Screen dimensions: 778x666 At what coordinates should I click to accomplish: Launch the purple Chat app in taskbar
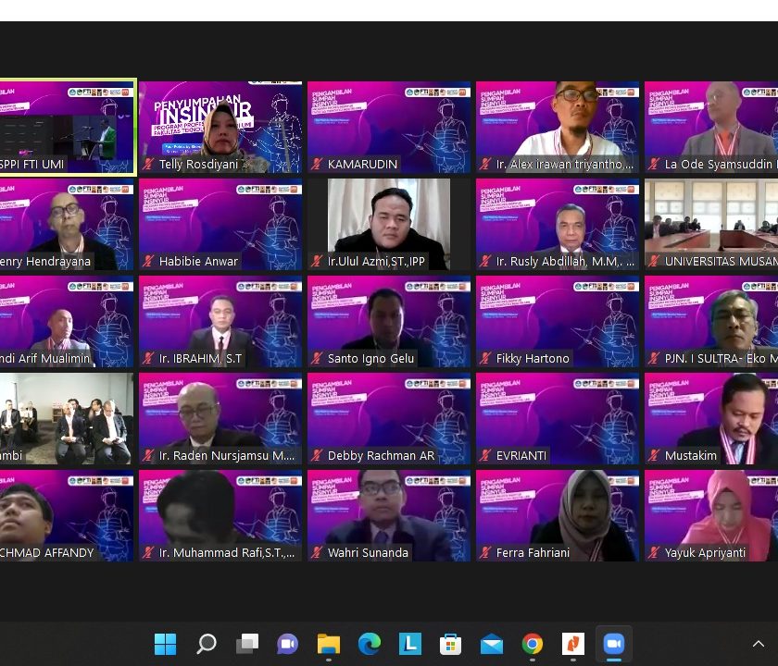pos(287,644)
